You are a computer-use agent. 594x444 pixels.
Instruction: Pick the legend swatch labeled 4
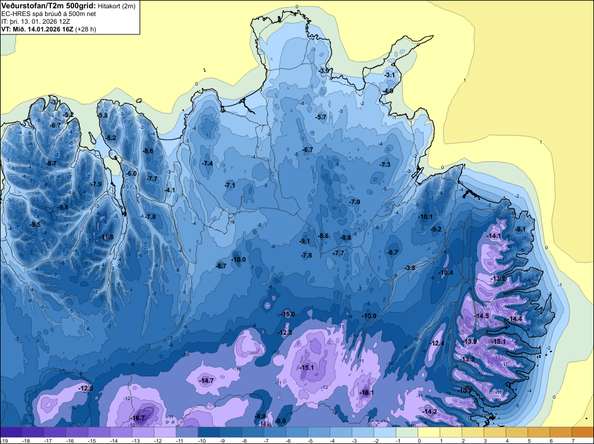tap(516, 432)
